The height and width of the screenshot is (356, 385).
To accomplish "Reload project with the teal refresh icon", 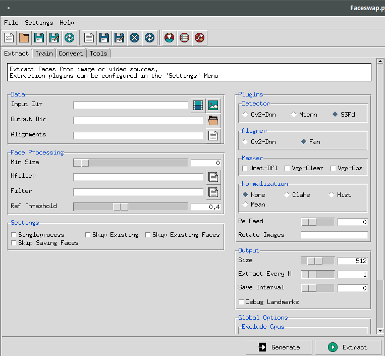I will 70,38.
